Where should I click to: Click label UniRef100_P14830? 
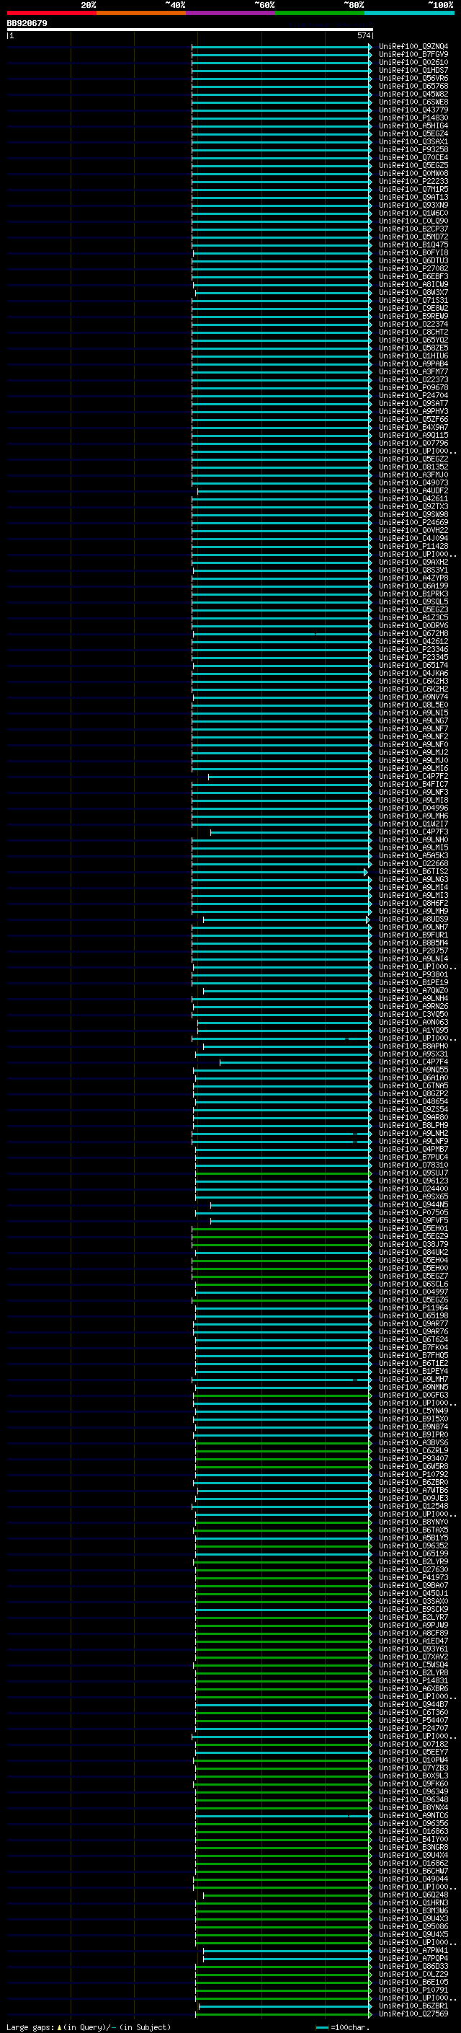tap(413, 118)
